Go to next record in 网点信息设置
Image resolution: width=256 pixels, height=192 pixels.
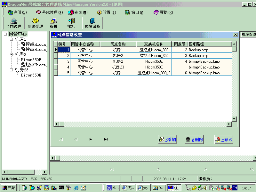[91, 140]
